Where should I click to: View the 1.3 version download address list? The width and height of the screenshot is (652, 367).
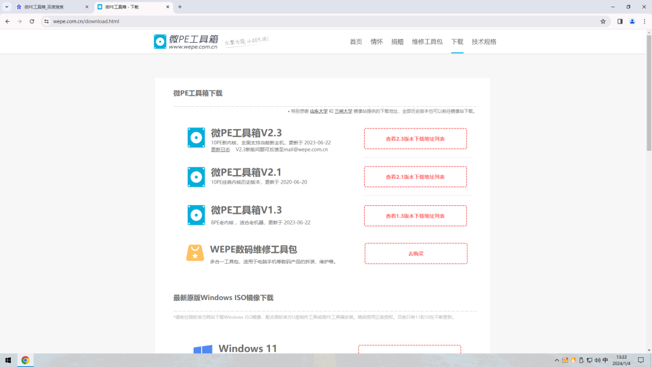415,215
